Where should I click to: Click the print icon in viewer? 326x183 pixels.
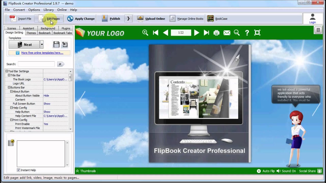click(216, 33)
